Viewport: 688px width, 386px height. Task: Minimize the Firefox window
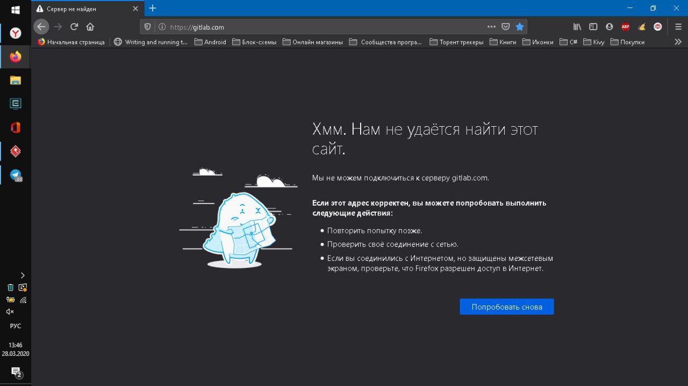pos(629,8)
